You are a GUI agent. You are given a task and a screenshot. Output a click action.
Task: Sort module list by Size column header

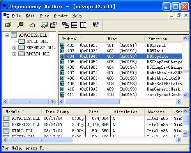pyautogui.click(x=98, y=112)
